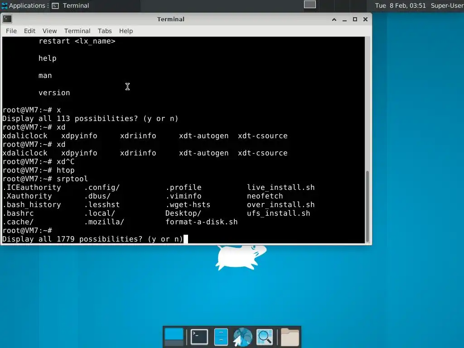Click '.viminfo' in terminal listing
Viewport: 464px width, 348px height.
(x=184, y=196)
